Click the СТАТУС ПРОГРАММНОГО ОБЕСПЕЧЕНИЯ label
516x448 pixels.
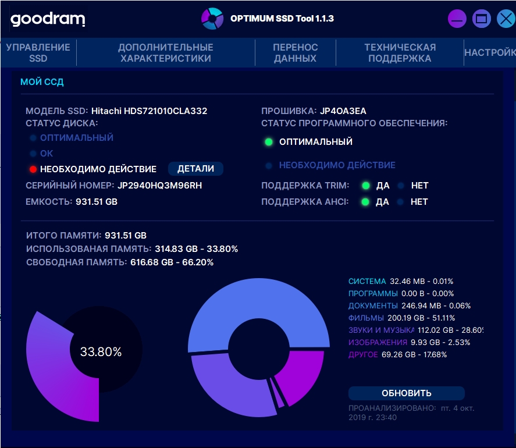click(x=354, y=123)
